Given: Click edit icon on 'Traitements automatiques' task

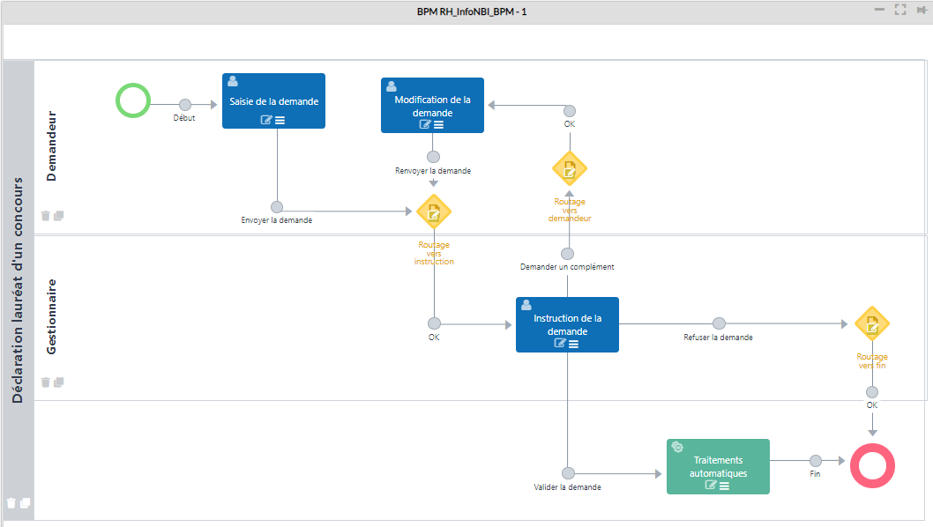Looking at the screenshot, I should point(711,486).
